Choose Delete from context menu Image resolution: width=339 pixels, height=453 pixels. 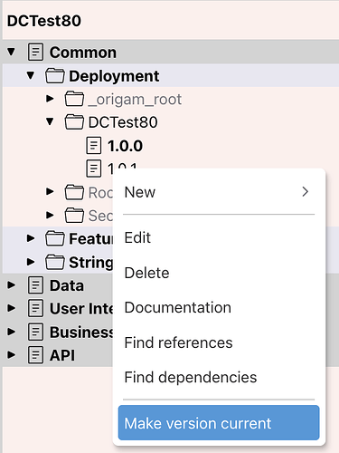(x=219, y=273)
